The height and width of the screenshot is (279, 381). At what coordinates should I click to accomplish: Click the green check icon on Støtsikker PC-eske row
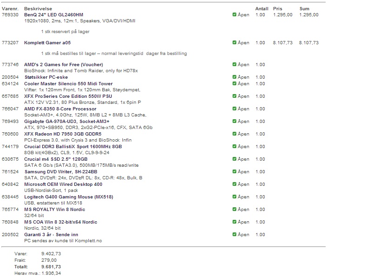[234, 77]
